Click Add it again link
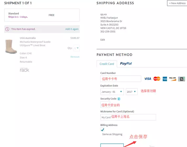The image size is (187, 147). pos(72,29)
